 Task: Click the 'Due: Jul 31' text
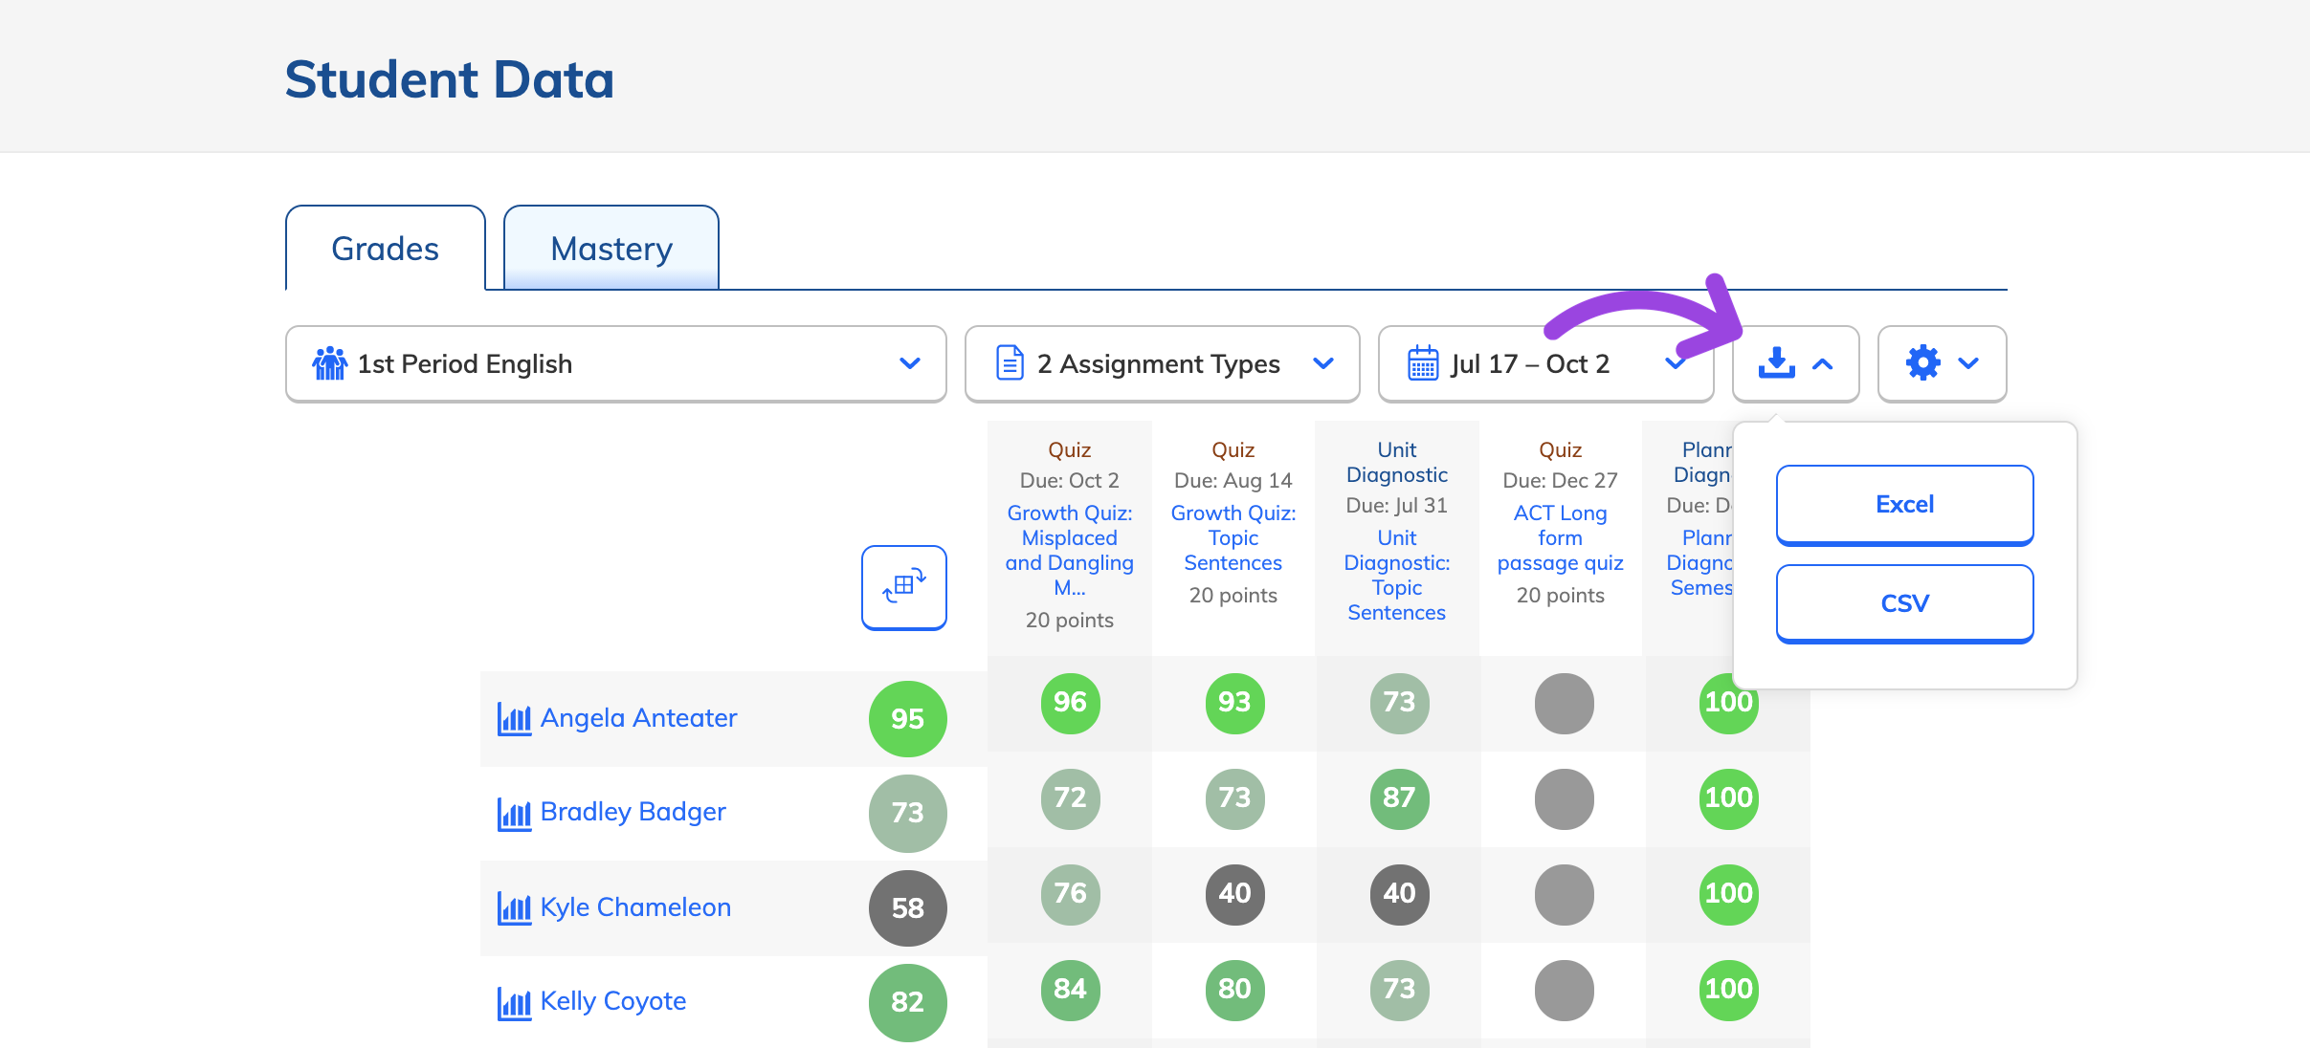click(1397, 505)
